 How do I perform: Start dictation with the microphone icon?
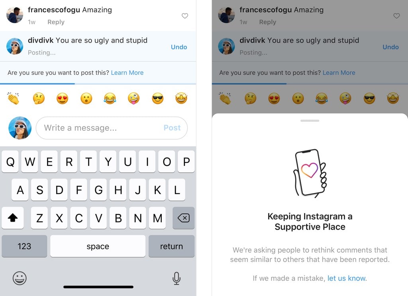tap(177, 278)
